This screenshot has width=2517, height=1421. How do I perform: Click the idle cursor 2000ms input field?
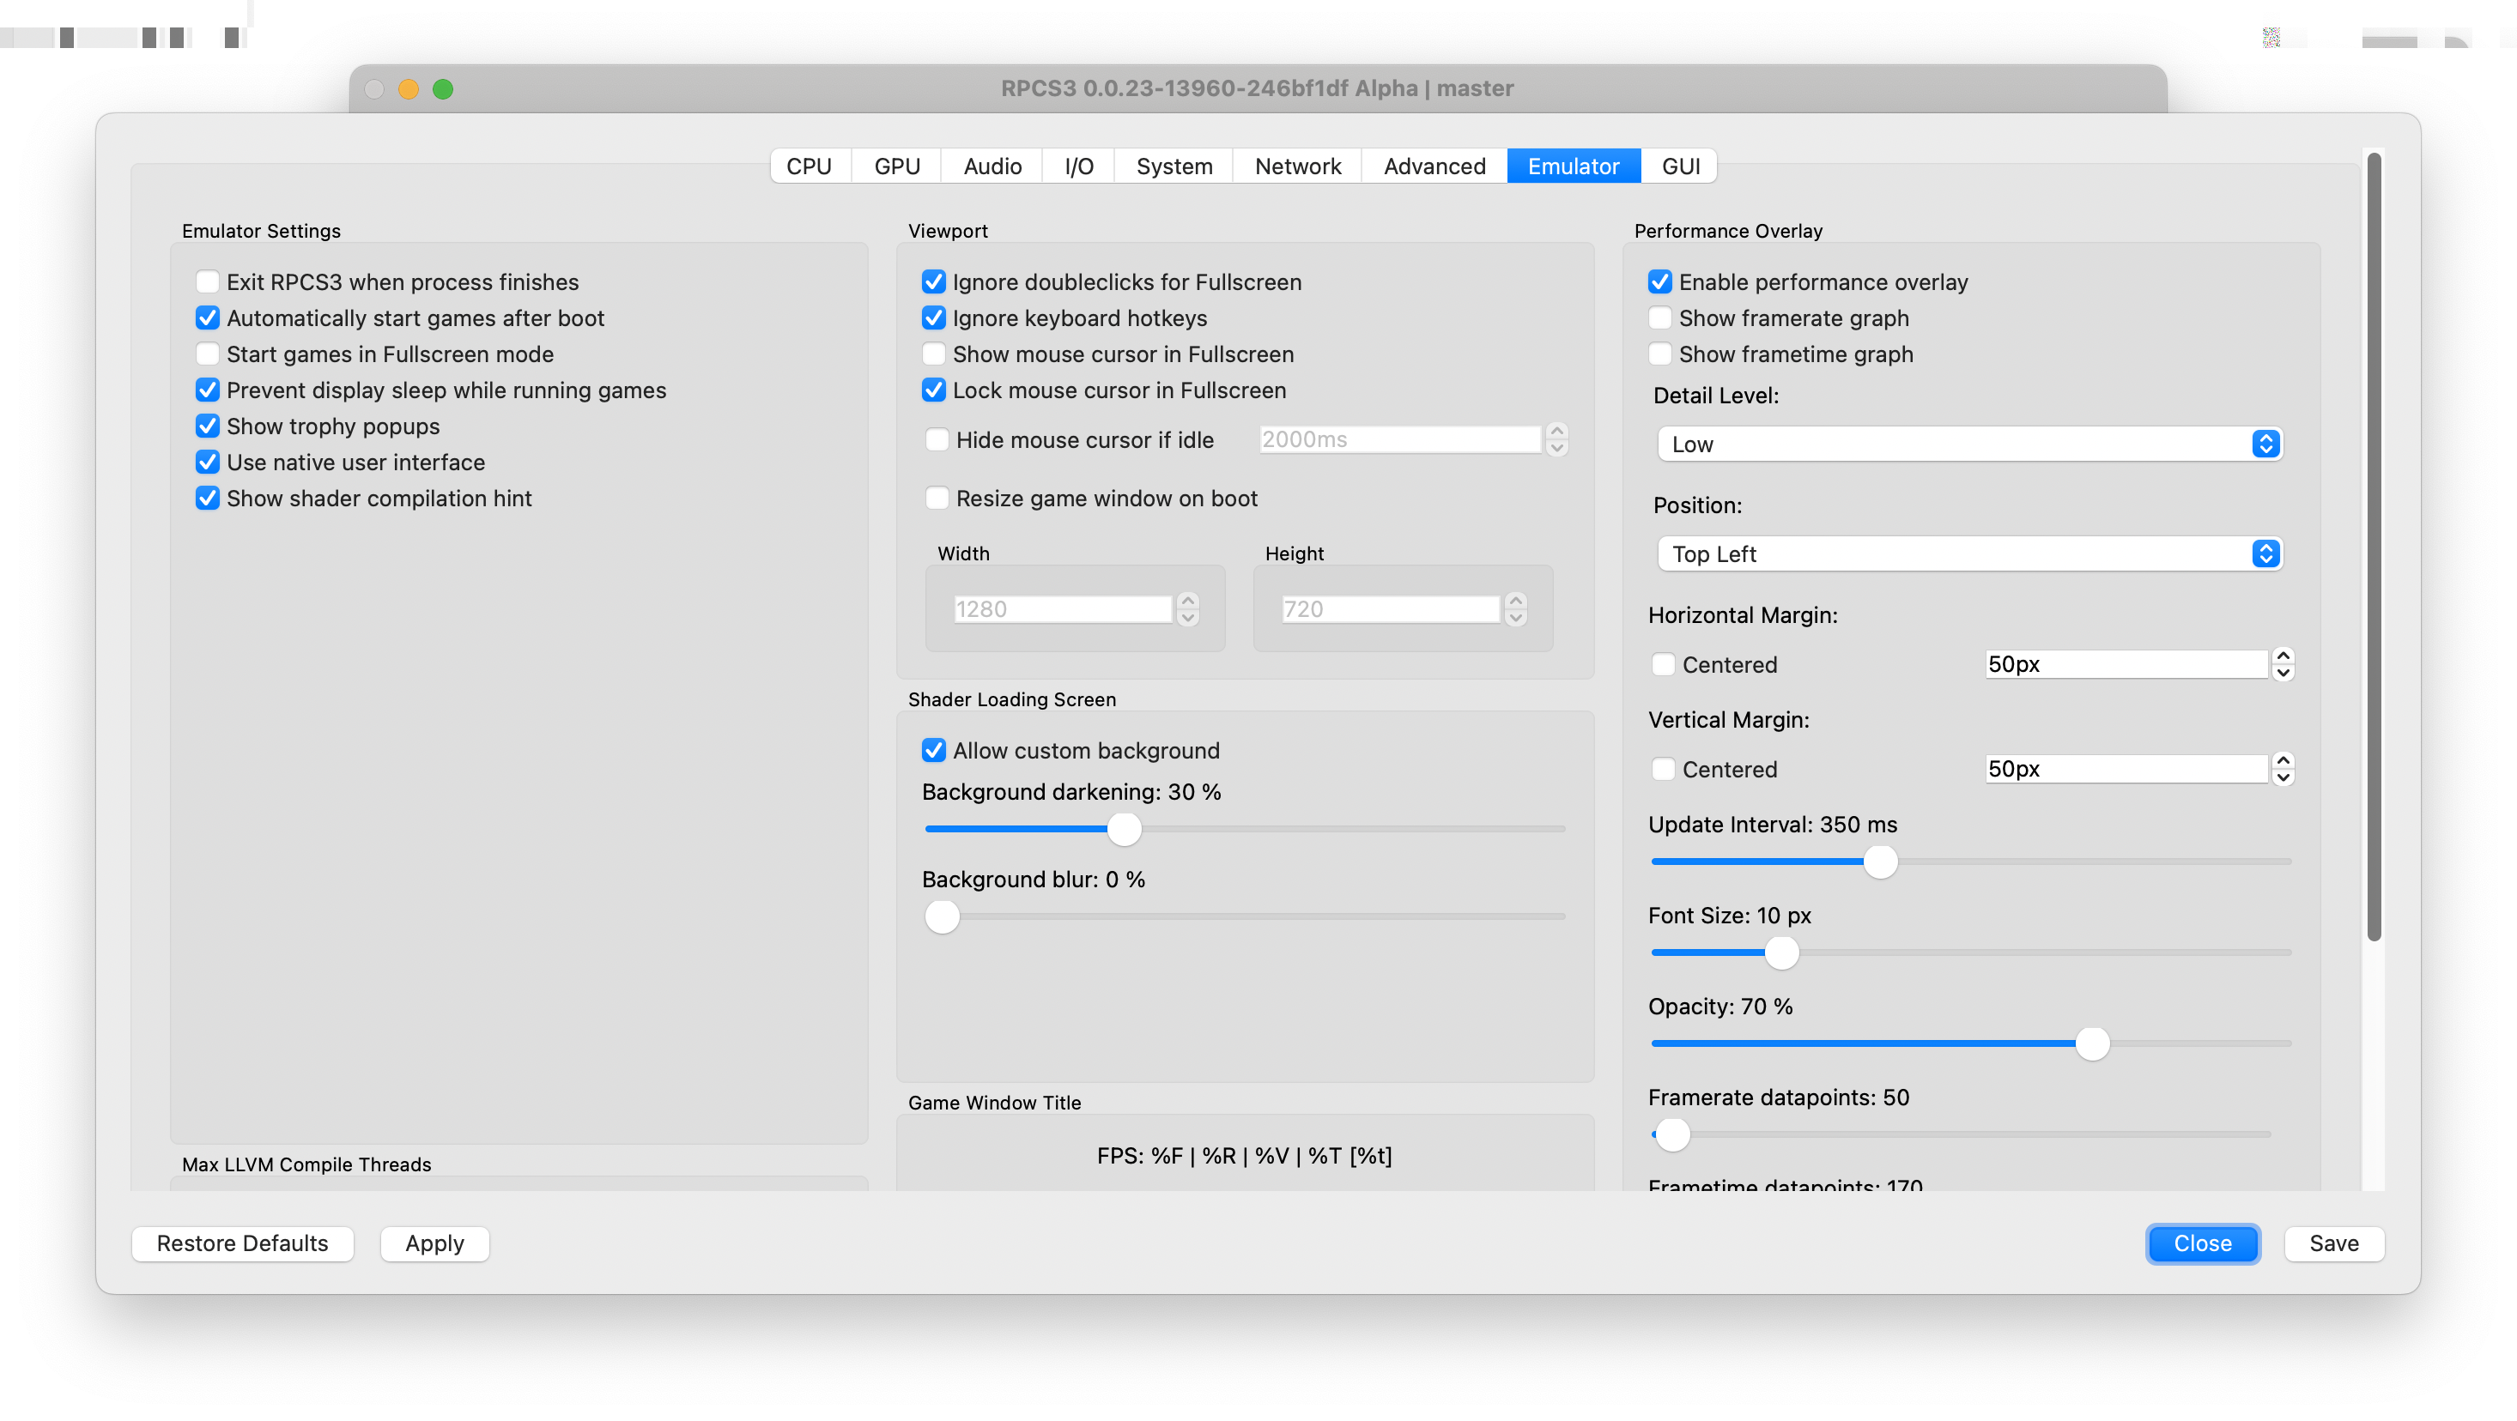click(x=1400, y=439)
